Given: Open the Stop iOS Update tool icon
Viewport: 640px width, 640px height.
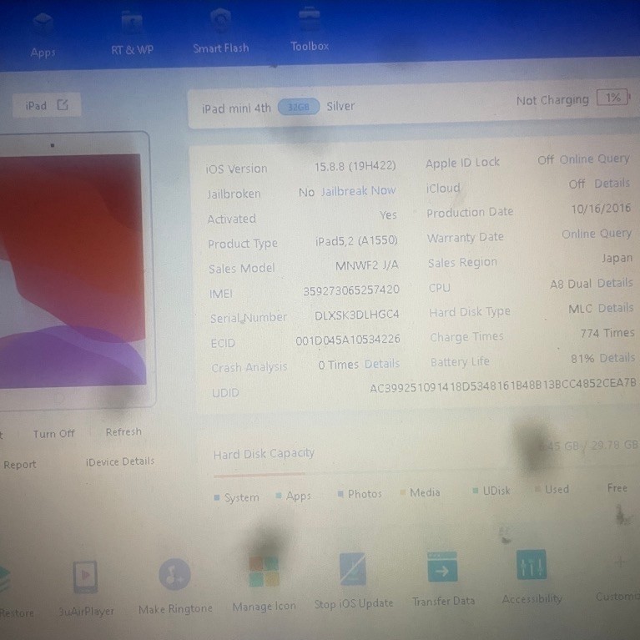Looking at the screenshot, I should [353, 569].
